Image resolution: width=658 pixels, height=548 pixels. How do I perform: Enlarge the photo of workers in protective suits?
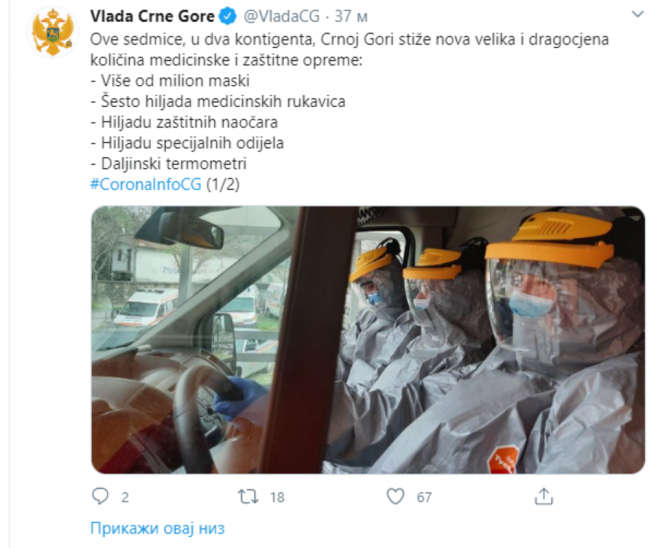tap(368, 339)
